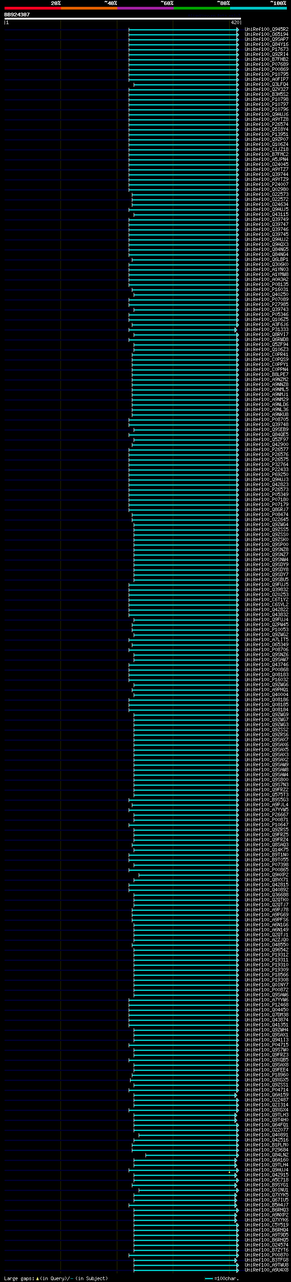Viewport: 291px width, 1282px height.
Task: Select hit label UniRef100_P16031
Action: 266,289
